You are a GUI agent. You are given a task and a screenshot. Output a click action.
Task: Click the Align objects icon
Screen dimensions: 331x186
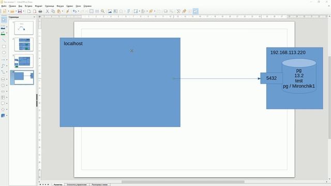click(143, 11)
